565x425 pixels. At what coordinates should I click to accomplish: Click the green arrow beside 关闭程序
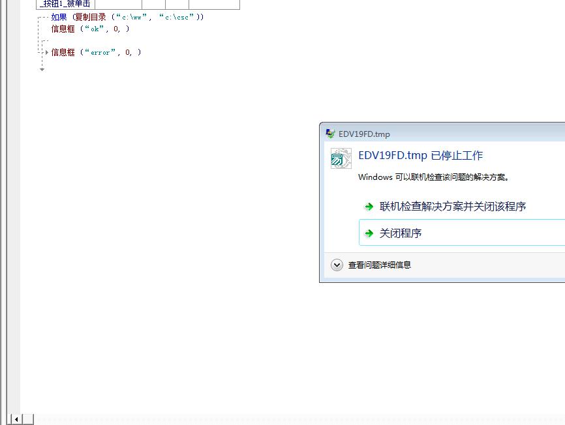369,233
